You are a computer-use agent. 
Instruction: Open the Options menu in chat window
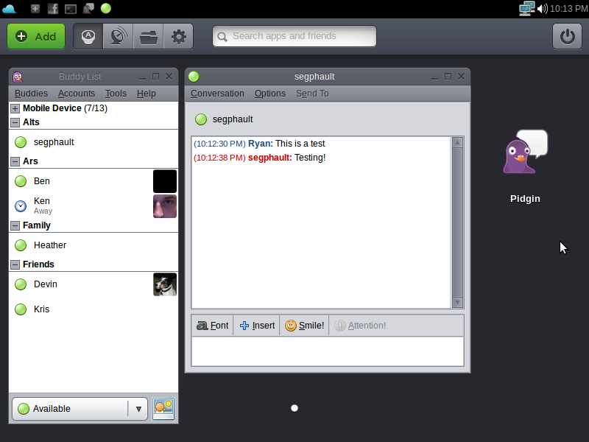270,94
